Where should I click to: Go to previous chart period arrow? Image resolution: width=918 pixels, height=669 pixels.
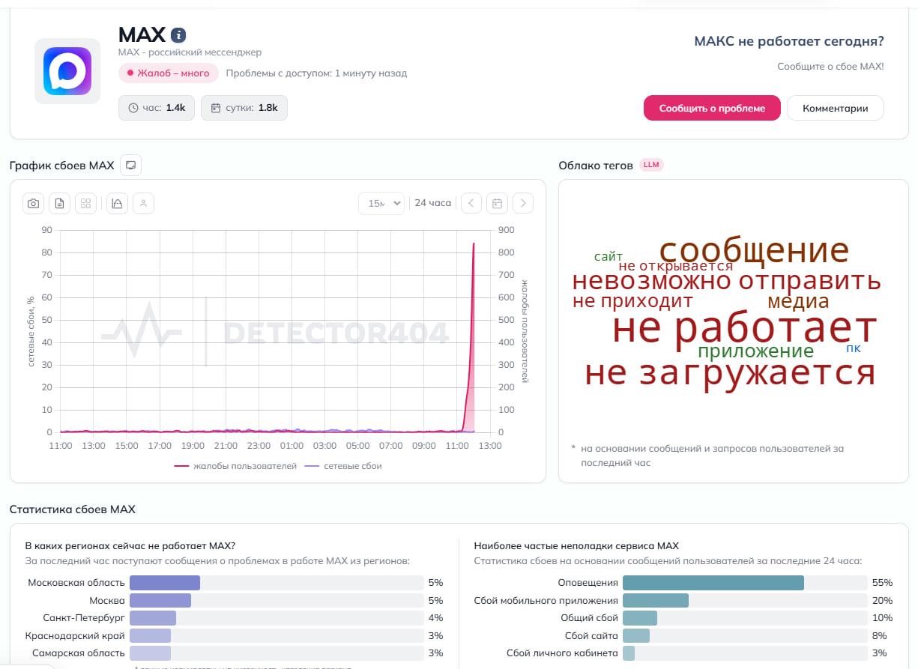click(471, 203)
